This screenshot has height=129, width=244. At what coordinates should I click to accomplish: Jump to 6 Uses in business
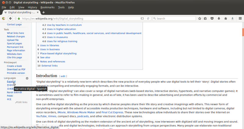pyautogui.click(x=48, y=49)
